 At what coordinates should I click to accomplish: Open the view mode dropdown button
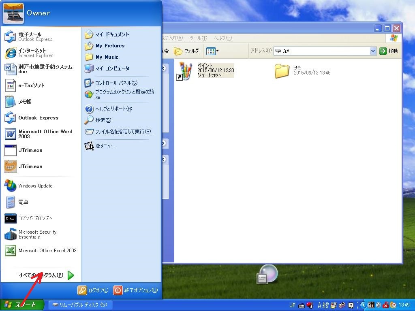212,51
